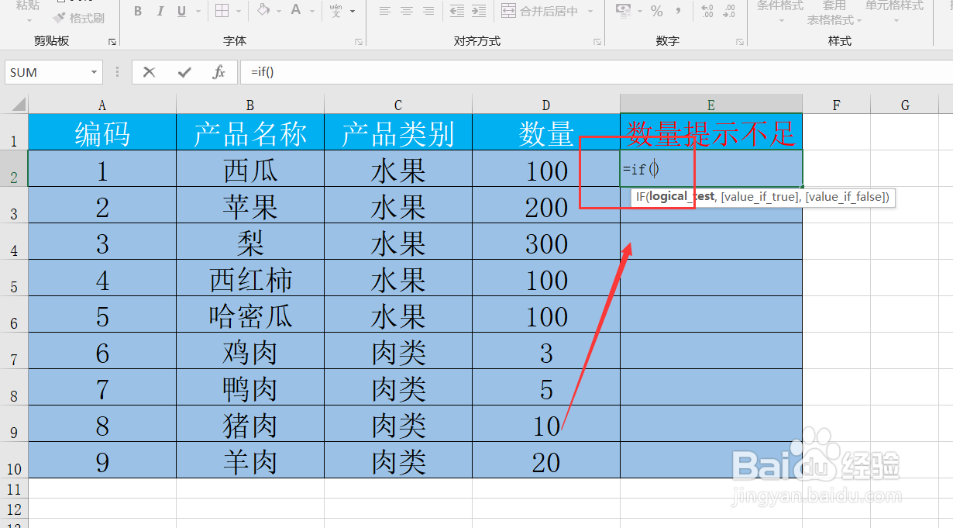Viewport: 953px width, 528px height.
Task: Apply percent style to the number
Action: (x=656, y=11)
